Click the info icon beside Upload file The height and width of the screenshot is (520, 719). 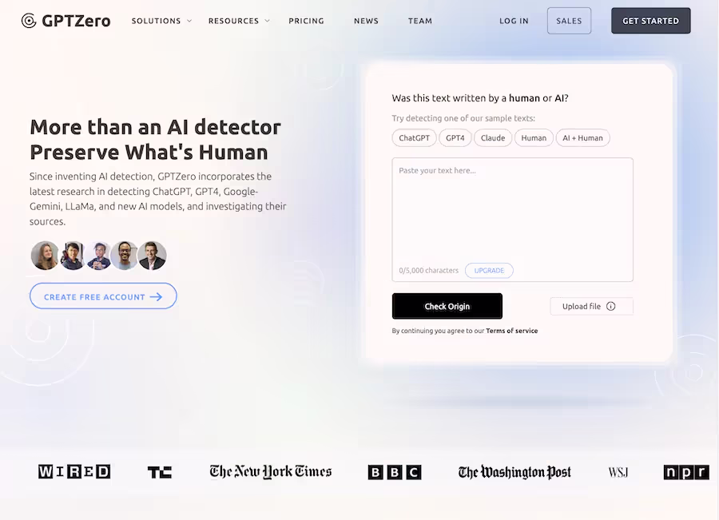click(611, 306)
